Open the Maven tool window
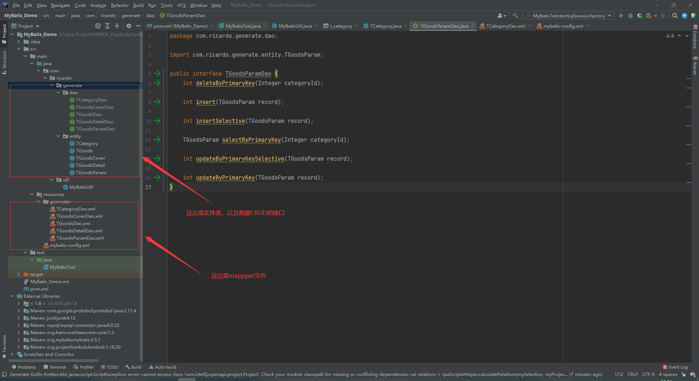The image size is (699, 381). [x=695, y=65]
